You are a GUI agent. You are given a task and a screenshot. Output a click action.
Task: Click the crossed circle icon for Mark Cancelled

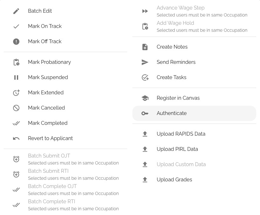[x=16, y=108]
